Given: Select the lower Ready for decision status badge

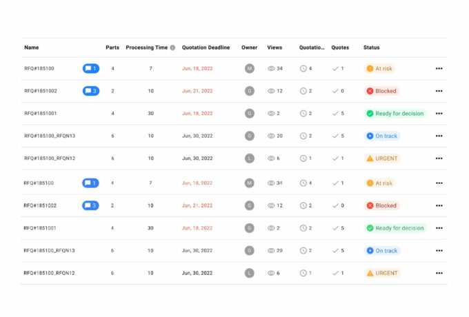Looking at the screenshot, I should (x=395, y=228).
